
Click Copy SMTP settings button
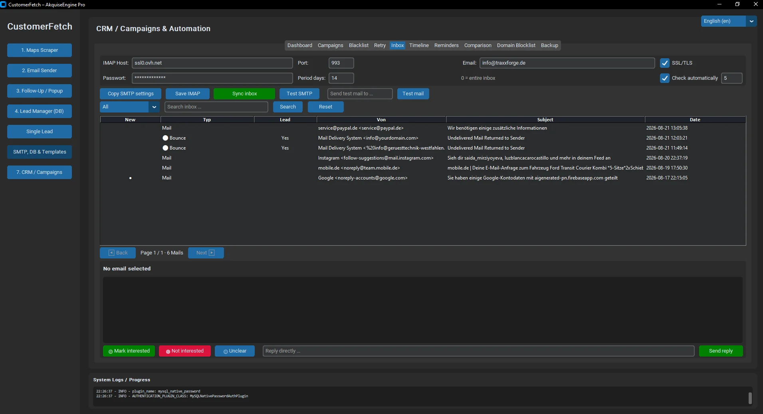(x=131, y=94)
